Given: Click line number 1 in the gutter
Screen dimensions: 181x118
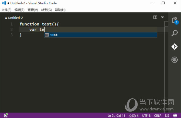Looking at the screenshot, I should (x=12, y=24).
